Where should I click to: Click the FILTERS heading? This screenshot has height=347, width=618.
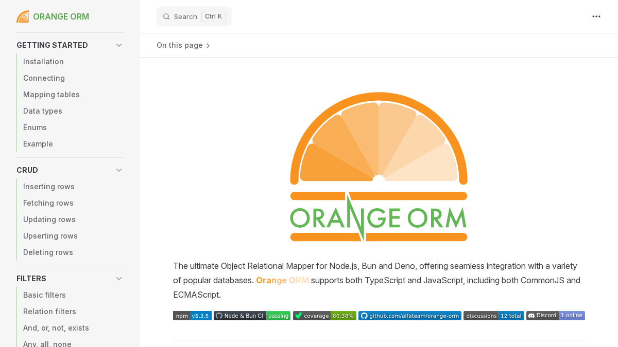31,279
